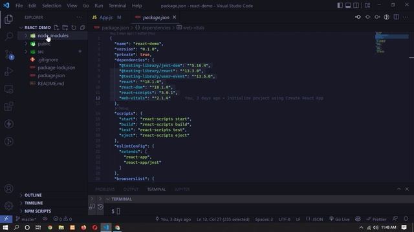Viewport: 414px width, 232px height.
Task: Open the File menu
Action: tap(19, 6)
